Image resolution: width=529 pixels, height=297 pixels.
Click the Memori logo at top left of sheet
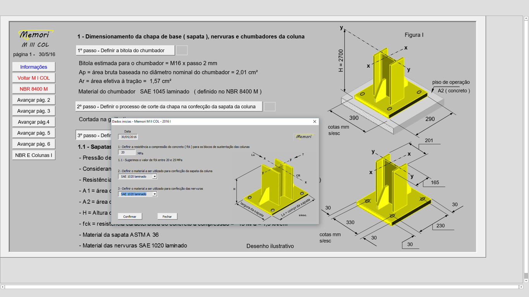[35, 35]
